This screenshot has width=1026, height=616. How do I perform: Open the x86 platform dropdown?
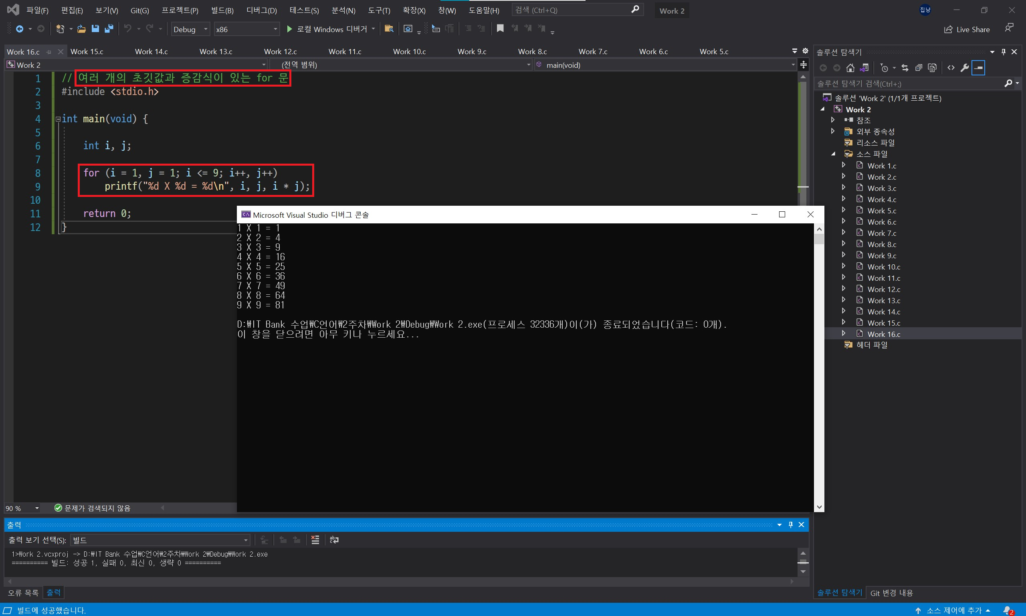point(246,29)
